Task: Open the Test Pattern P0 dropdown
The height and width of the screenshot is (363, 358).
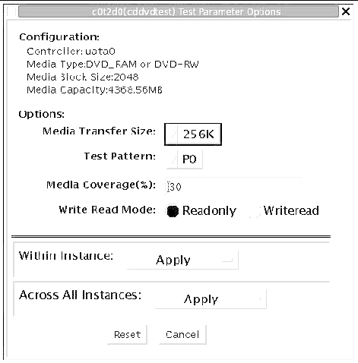Action: [x=185, y=159]
